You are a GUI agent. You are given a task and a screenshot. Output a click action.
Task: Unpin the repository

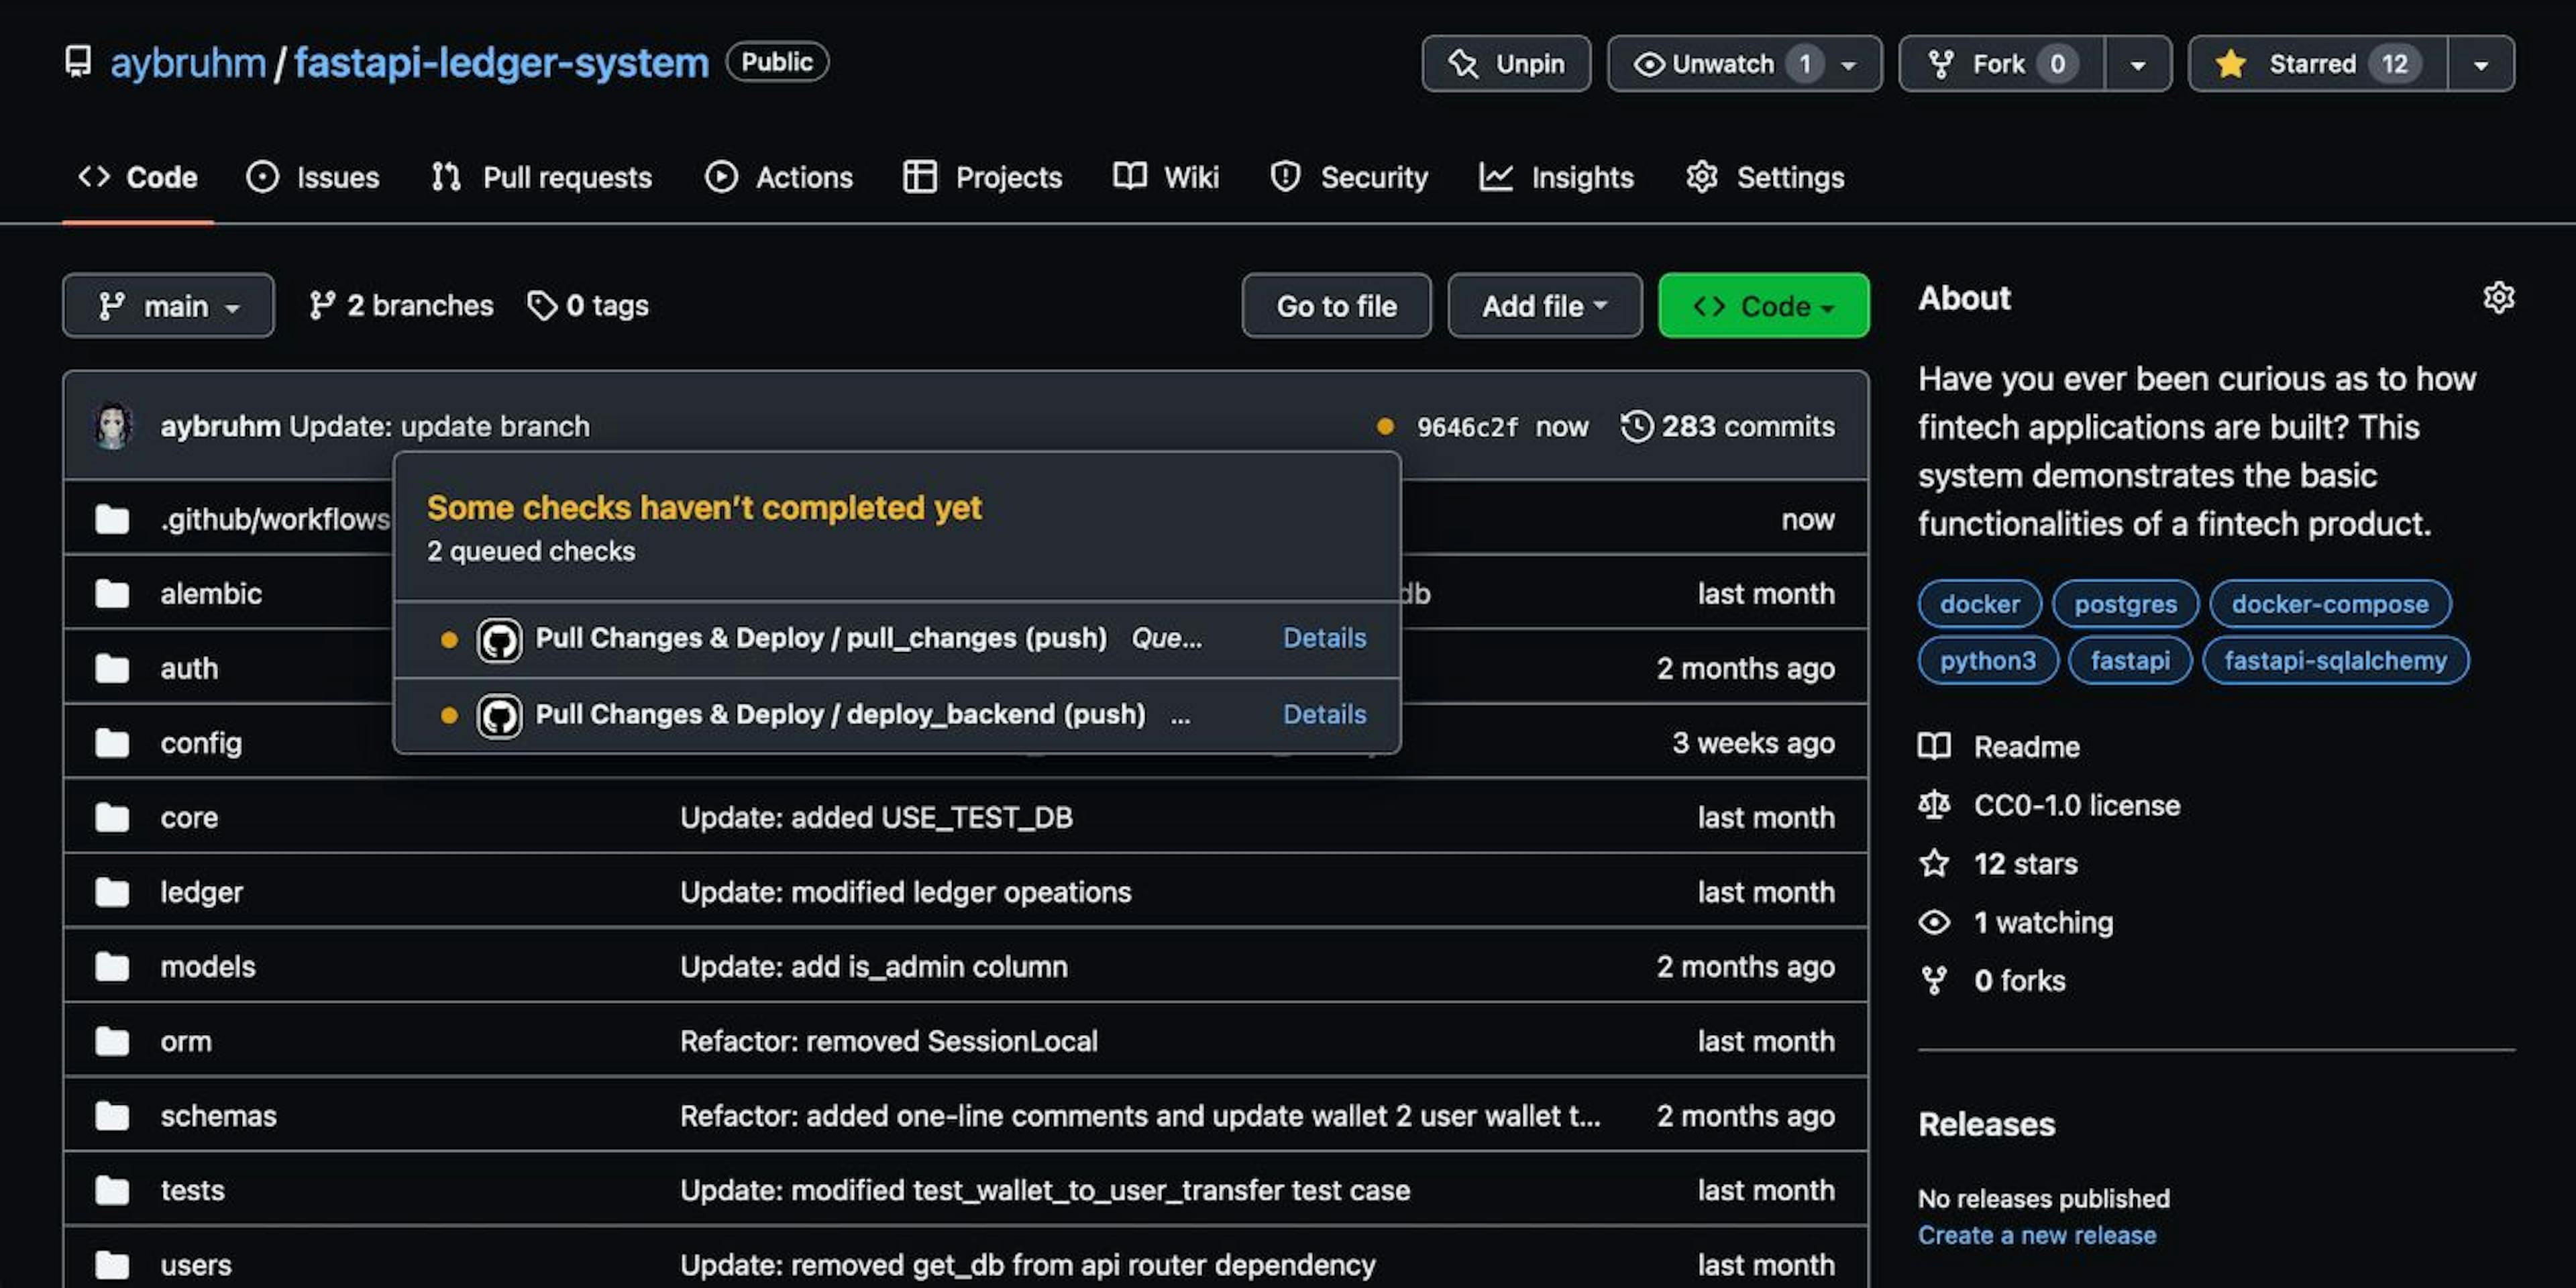(x=1506, y=64)
